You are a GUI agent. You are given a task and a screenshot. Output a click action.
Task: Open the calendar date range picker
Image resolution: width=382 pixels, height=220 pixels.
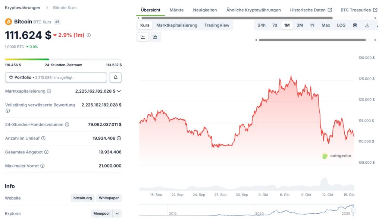point(355,25)
